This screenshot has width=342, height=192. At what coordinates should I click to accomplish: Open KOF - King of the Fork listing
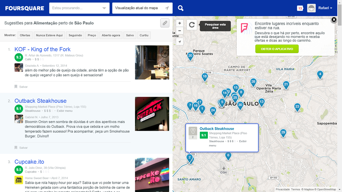[x=42, y=49]
